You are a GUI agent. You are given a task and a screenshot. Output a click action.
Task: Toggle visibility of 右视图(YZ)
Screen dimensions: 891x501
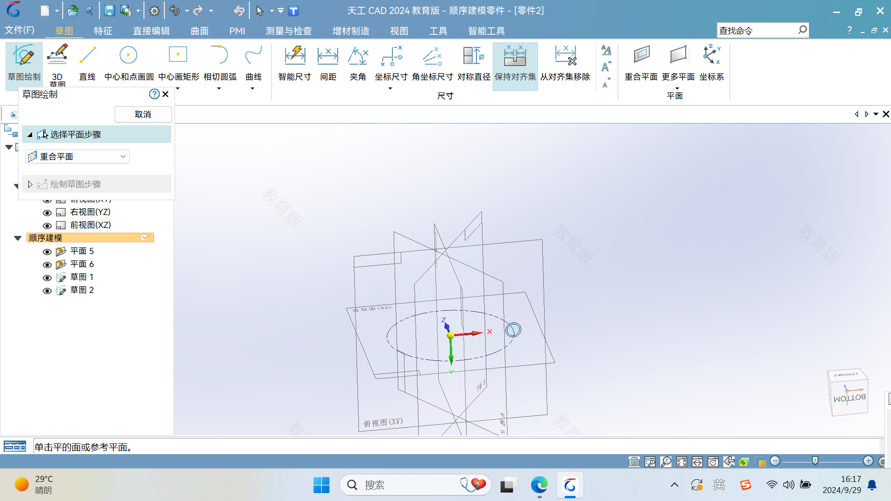(x=47, y=213)
